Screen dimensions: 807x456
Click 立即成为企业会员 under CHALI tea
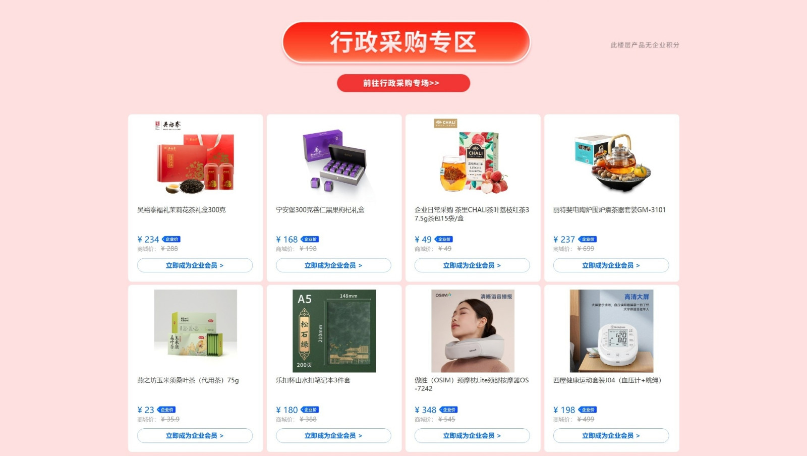tap(472, 265)
